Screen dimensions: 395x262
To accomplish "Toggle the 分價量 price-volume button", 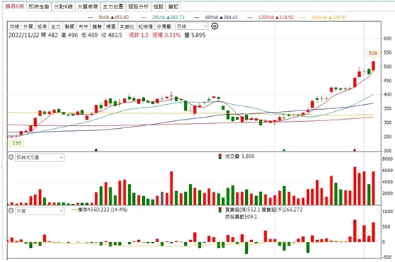I will [x=163, y=26].
